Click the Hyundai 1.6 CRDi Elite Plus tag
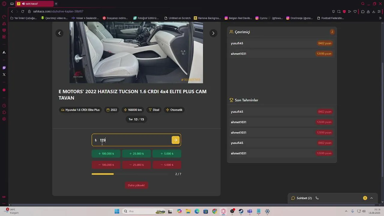 [80, 110]
